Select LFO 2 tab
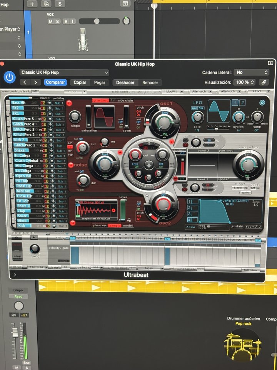The image size is (277, 370). (242, 103)
